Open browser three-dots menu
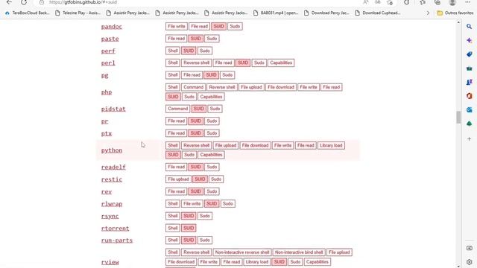Image resolution: width=477 pixels, height=268 pixels. [467, 2]
